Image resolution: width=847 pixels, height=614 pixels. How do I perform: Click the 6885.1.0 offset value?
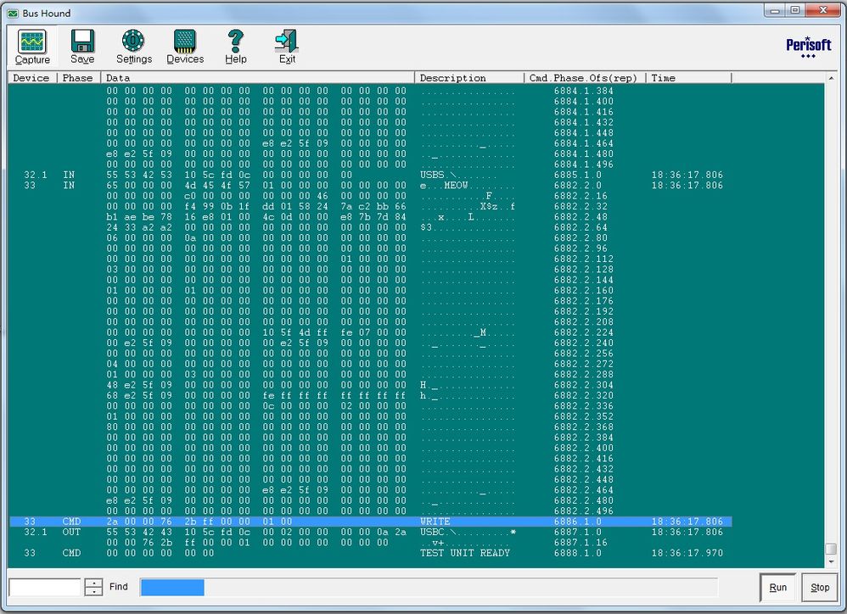tap(577, 175)
